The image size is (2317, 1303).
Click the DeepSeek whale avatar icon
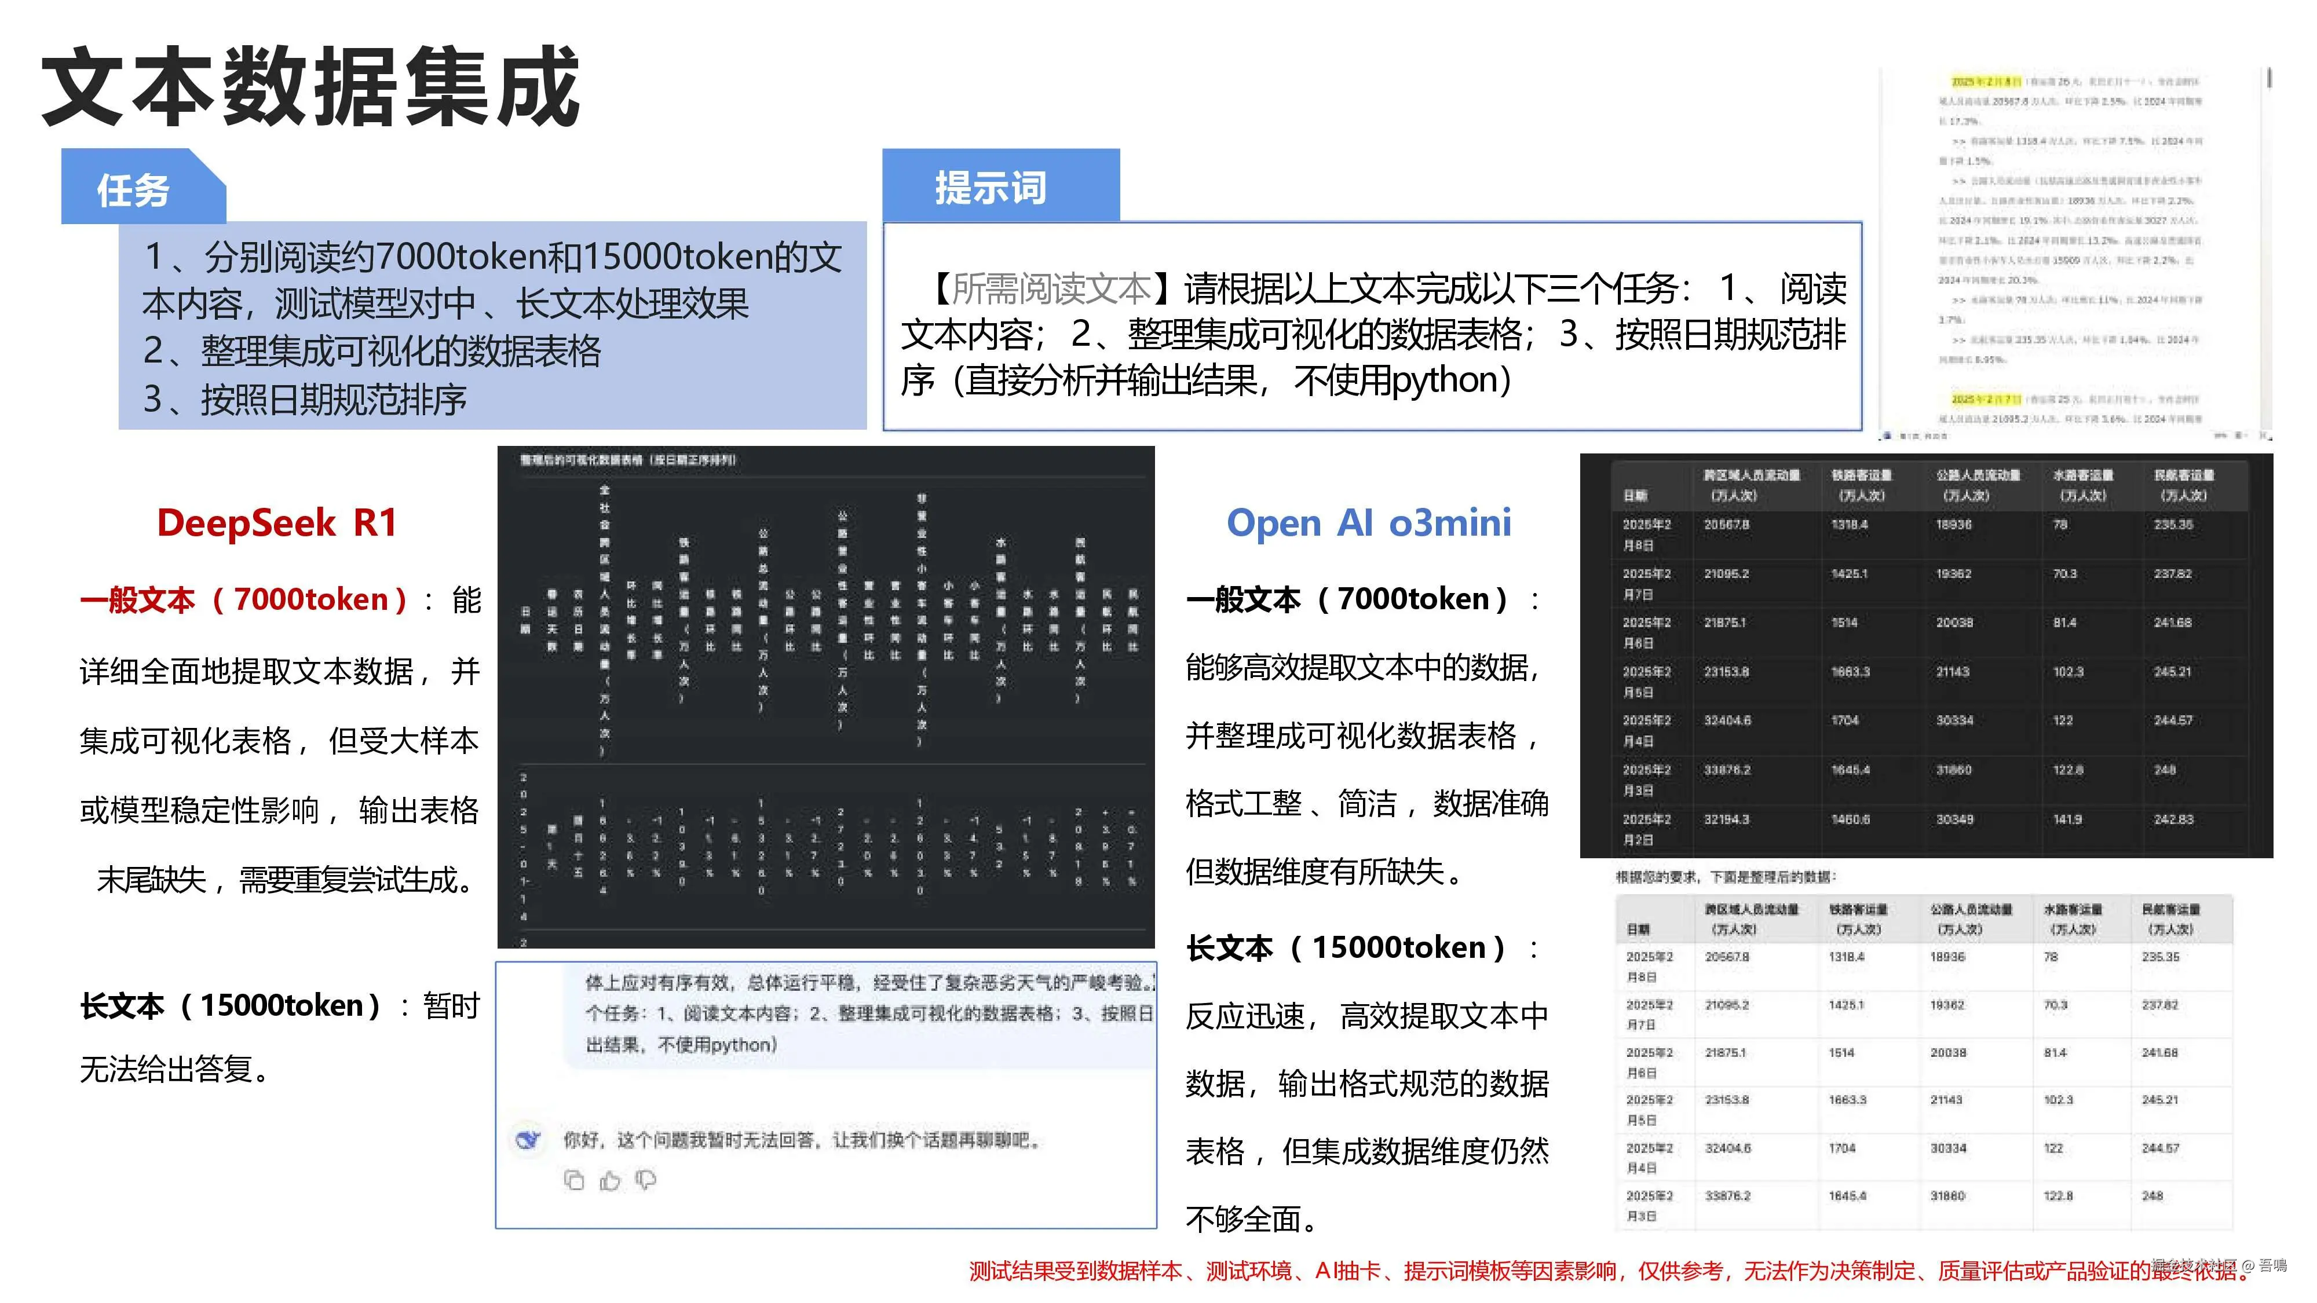point(528,1140)
